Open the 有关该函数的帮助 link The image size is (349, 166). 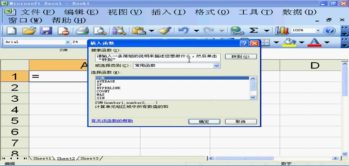pos(112,121)
